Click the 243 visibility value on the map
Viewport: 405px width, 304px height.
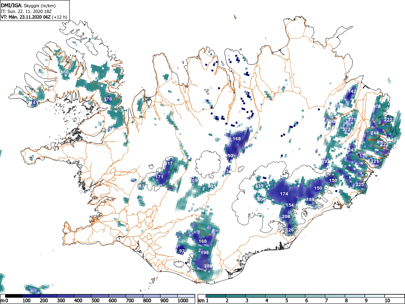pos(352,150)
